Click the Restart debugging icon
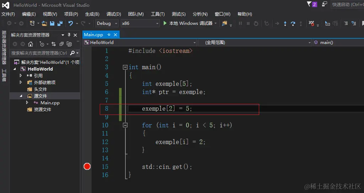The width and height of the screenshot is (364, 193). click(256, 23)
